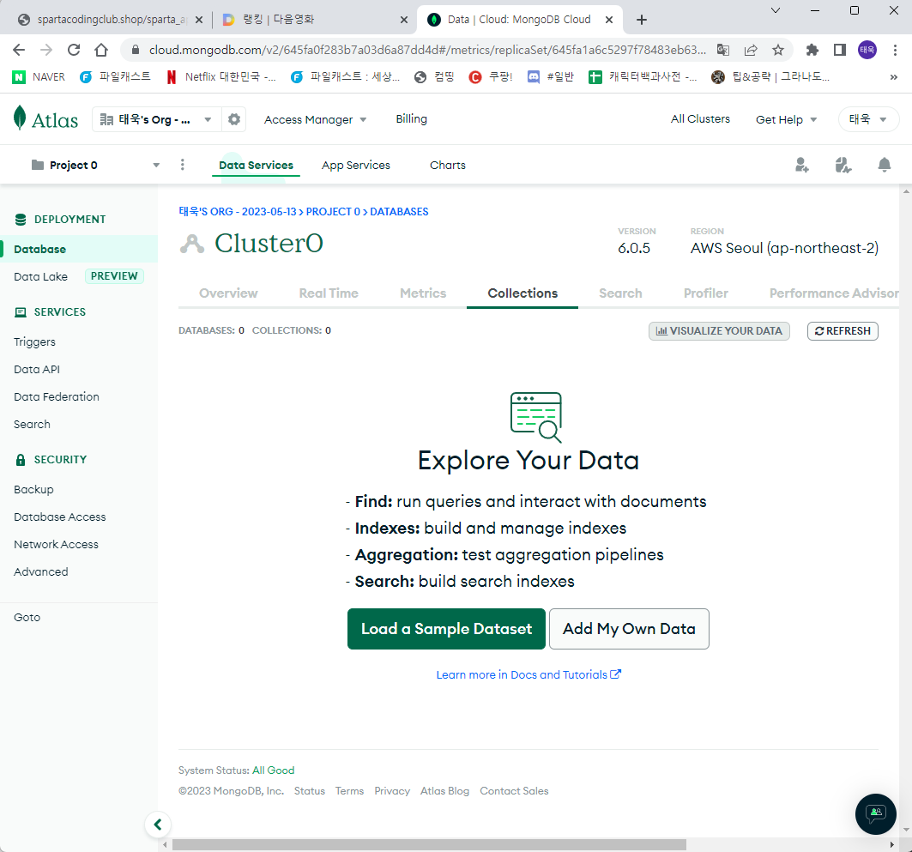
Task: Go to browser home page
Action: (101, 50)
